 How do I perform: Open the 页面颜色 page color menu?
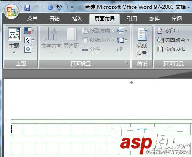click(x=173, y=40)
